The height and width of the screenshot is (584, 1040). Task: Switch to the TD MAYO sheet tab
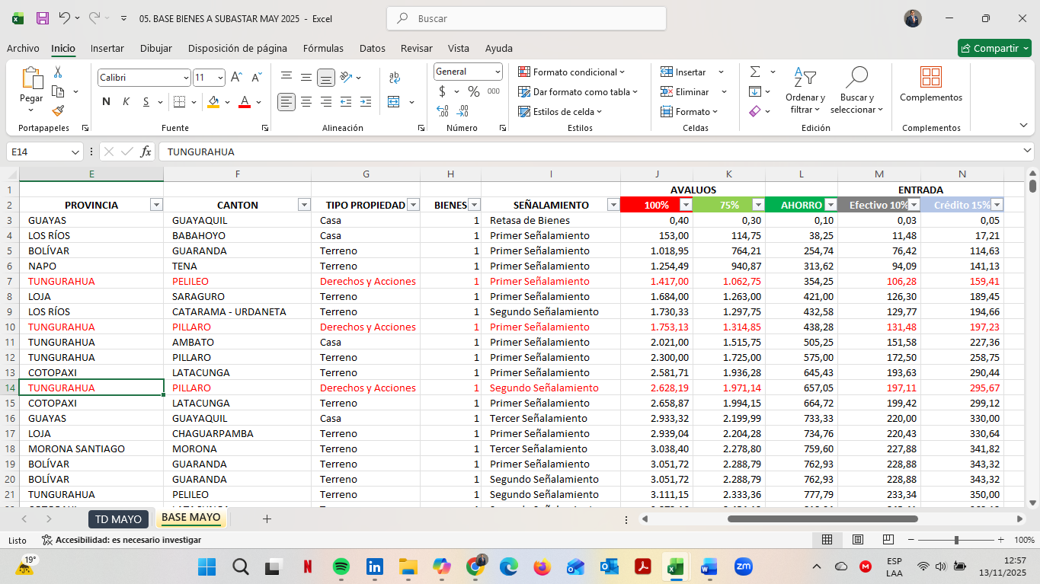coord(118,519)
